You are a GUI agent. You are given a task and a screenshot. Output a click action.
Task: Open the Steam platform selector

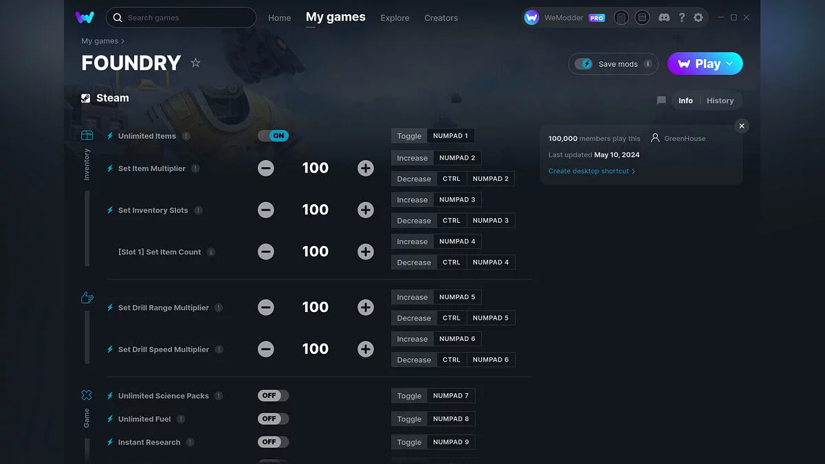point(105,98)
